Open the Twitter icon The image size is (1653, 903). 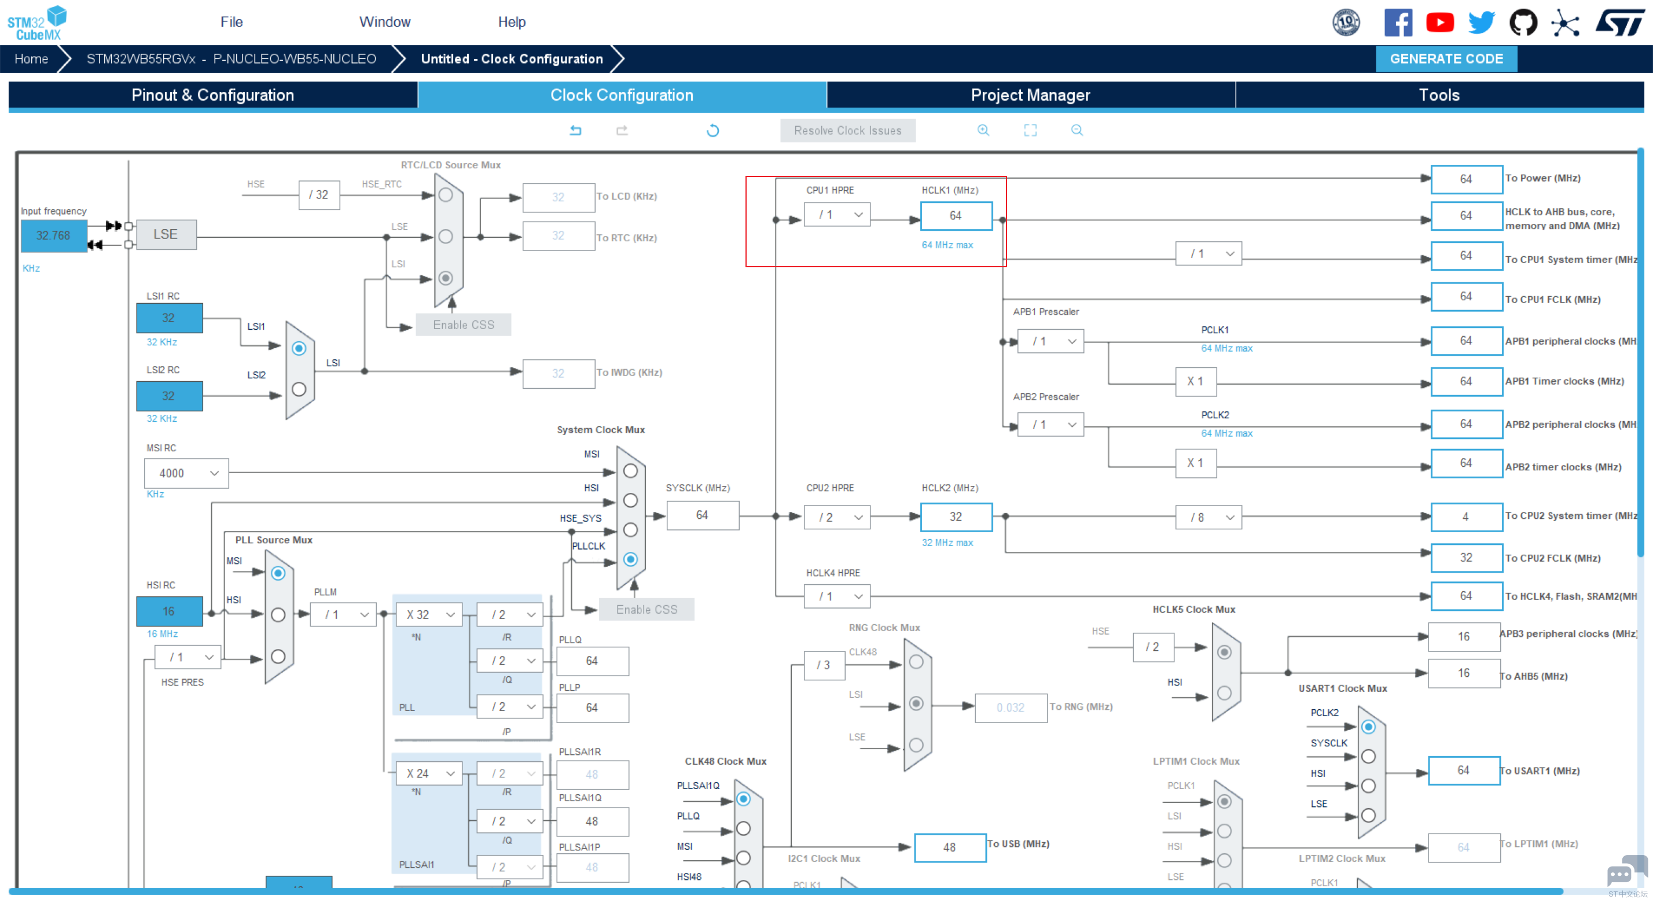click(1482, 23)
